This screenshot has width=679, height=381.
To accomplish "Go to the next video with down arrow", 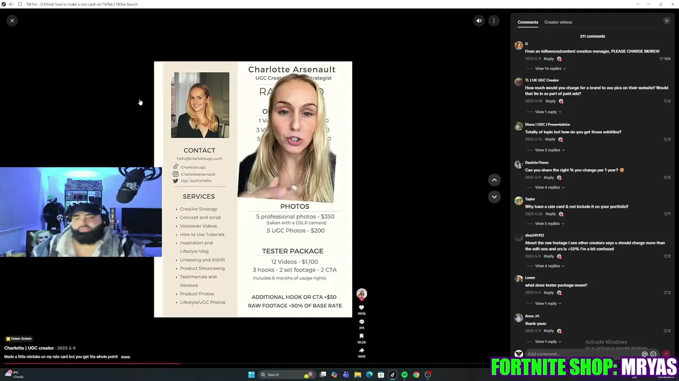I will coord(494,197).
